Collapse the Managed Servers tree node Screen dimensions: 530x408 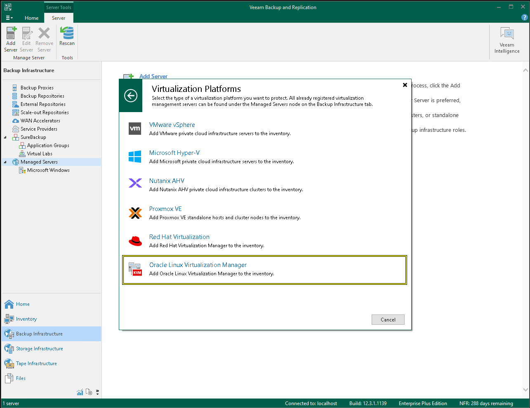tap(5, 162)
